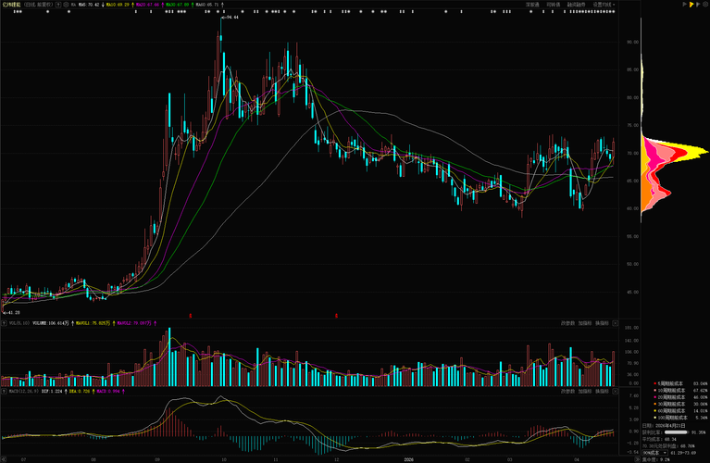Image resolution: width=710 pixels, height=463 pixels.
Task: Click the pale 100周期前成本 legend swatch
Action: click(x=654, y=418)
